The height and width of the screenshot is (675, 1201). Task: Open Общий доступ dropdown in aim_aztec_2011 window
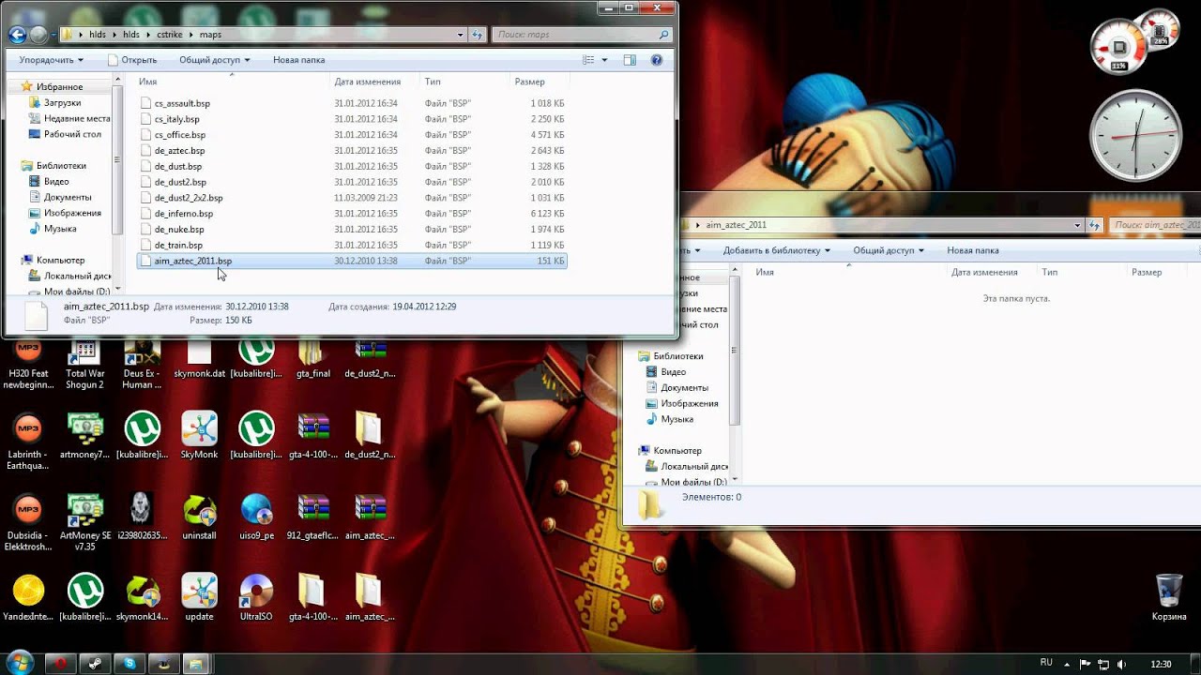click(x=888, y=251)
